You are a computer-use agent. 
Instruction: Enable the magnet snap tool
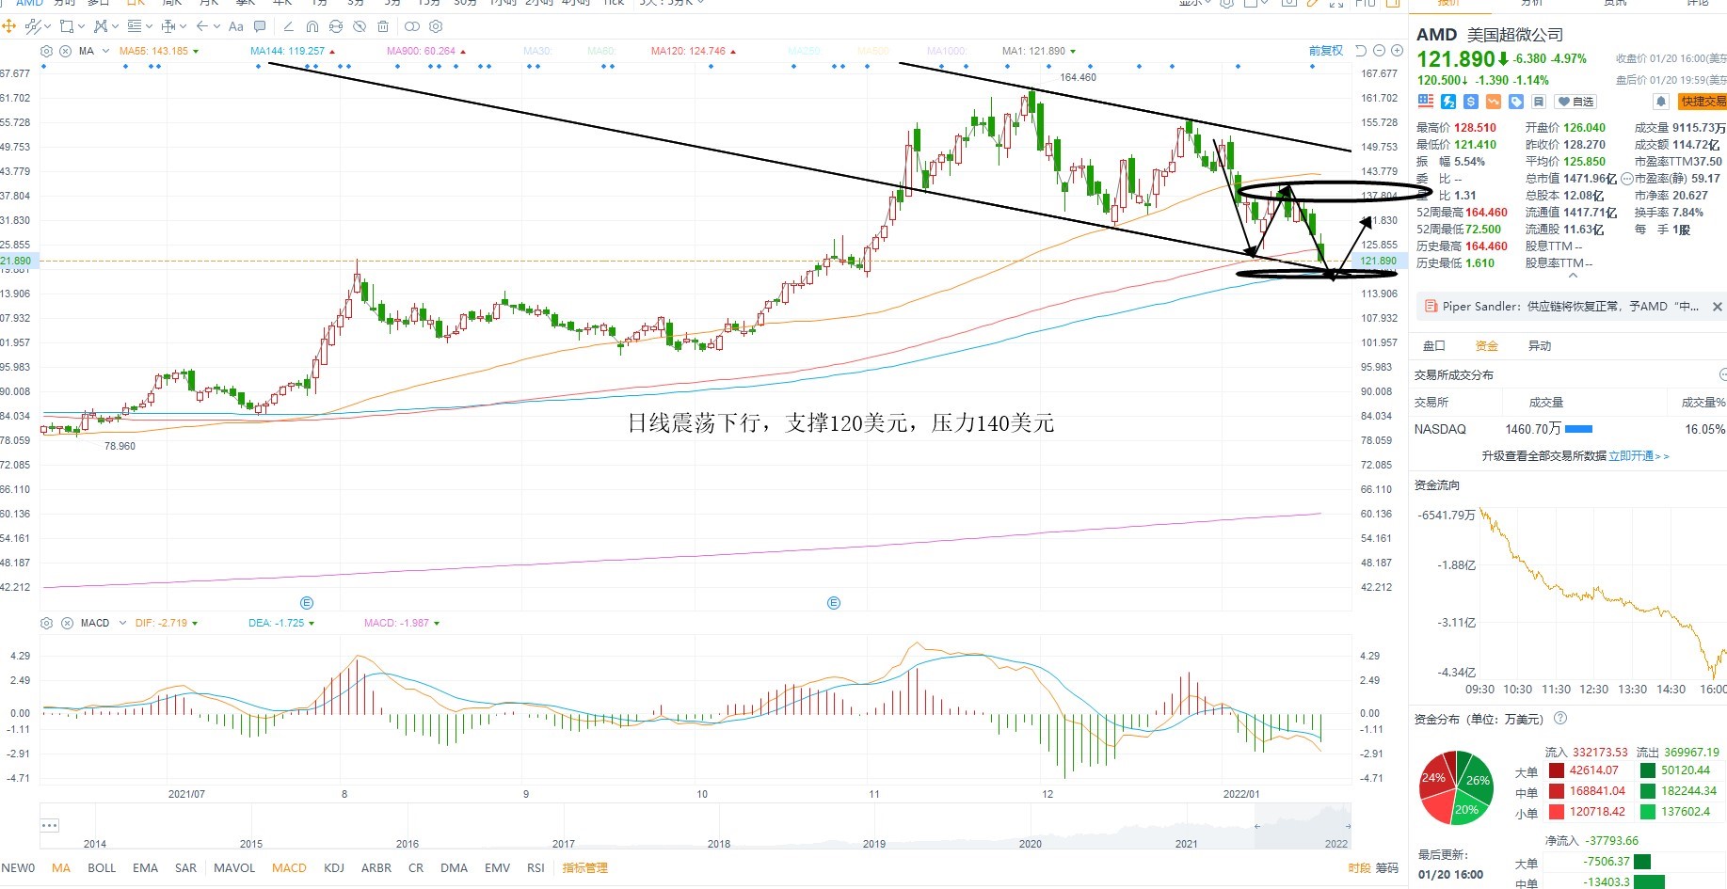click(x=312, y=26)
